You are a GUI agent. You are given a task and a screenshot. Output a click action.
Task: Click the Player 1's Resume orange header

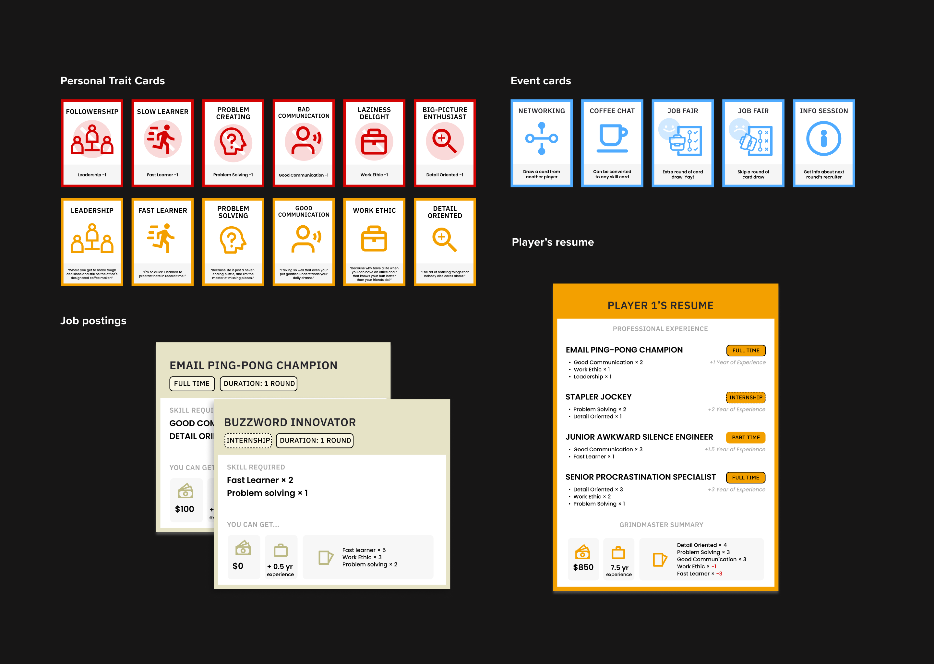click(x=660, y=305)
